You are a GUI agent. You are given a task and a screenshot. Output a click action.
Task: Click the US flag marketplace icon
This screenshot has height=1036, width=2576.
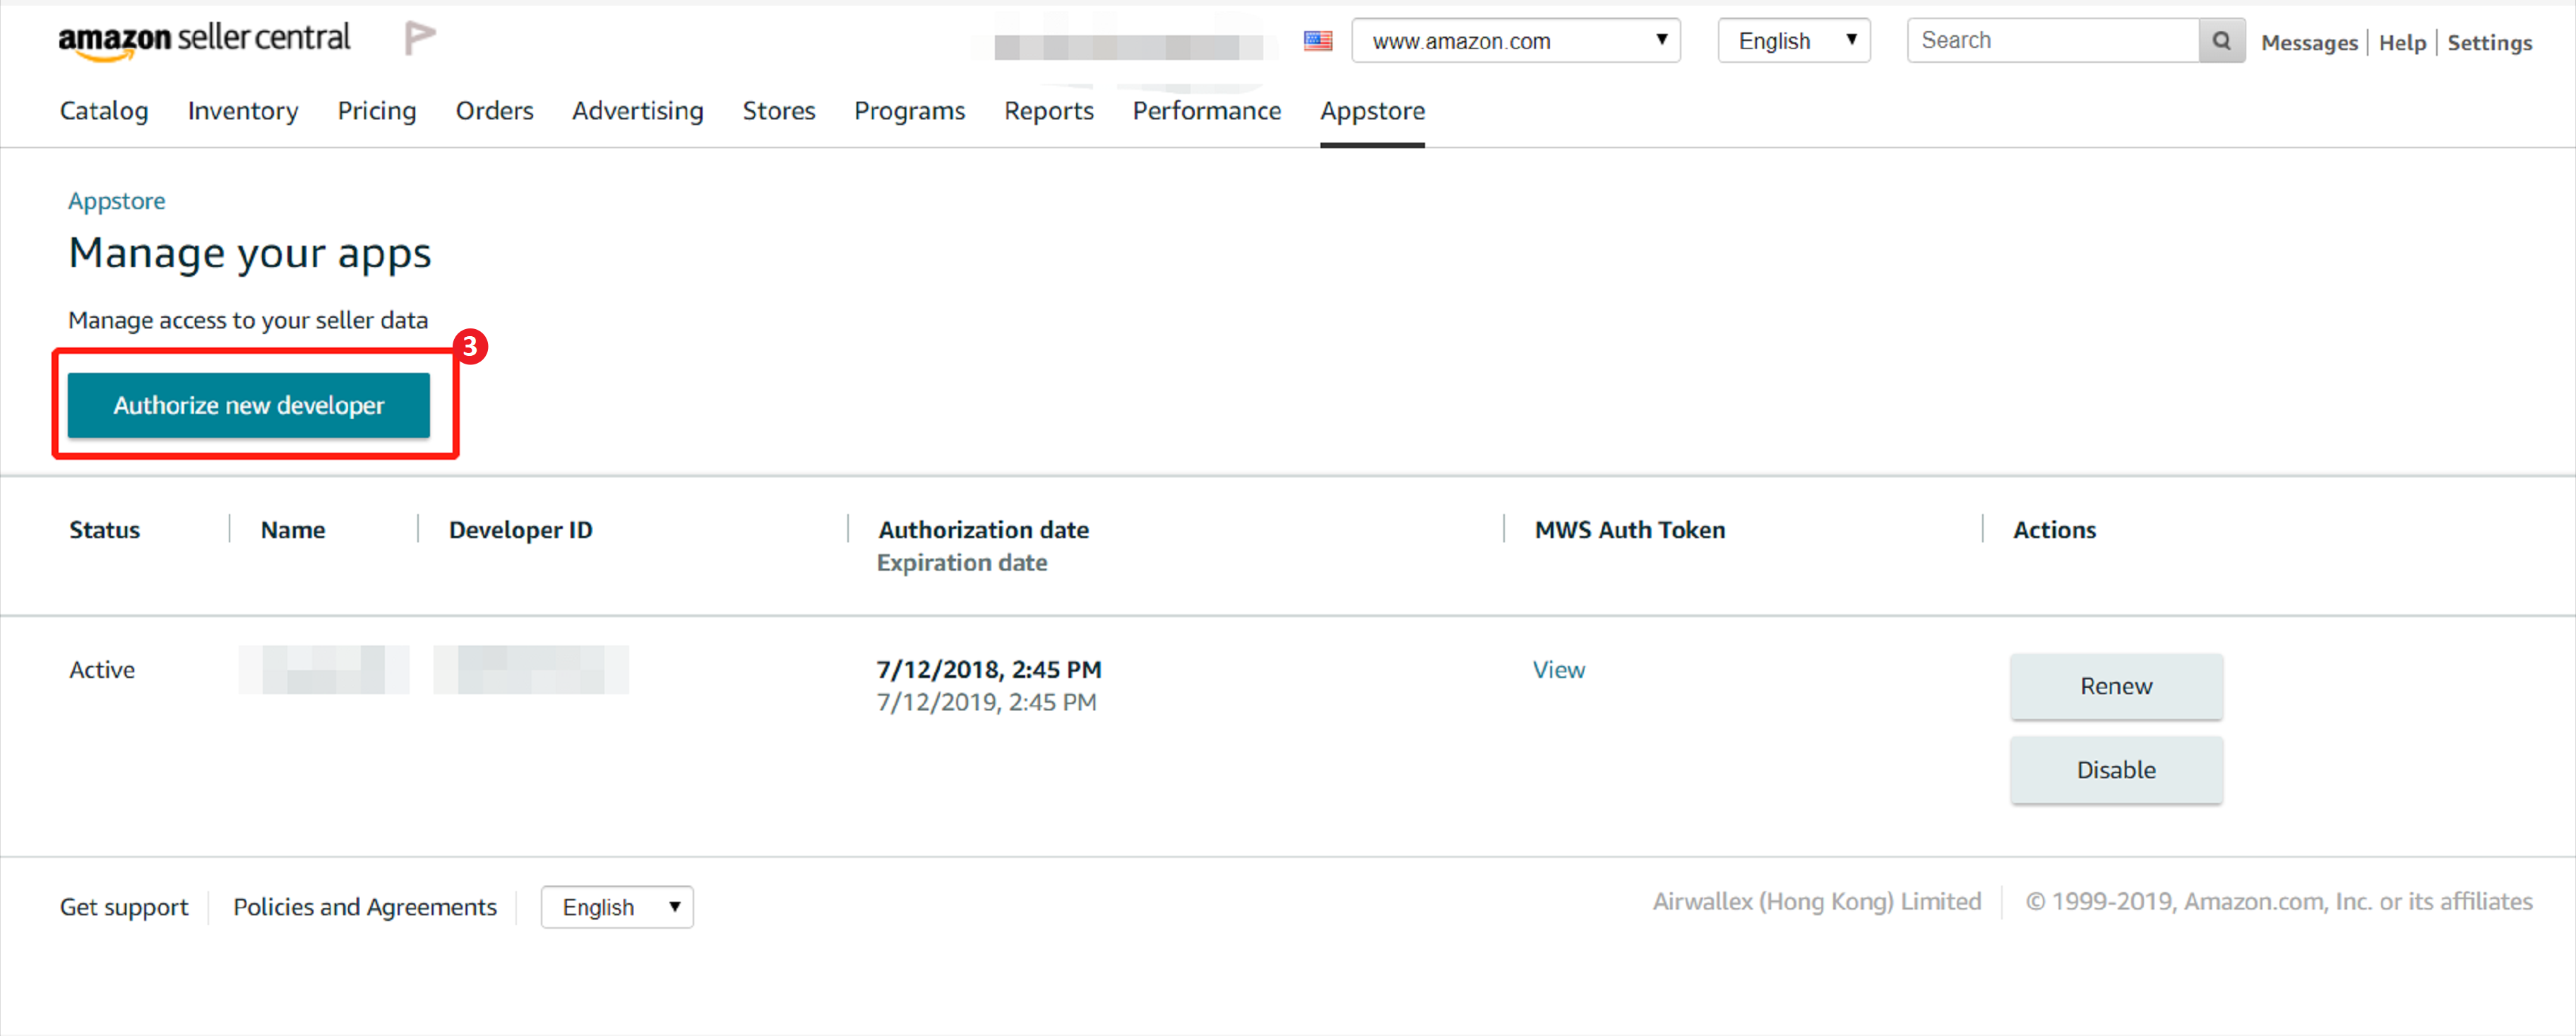point(1317,41)
